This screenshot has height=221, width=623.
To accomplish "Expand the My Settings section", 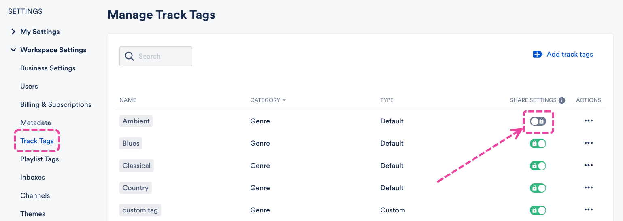I will (x=13, y=32).
